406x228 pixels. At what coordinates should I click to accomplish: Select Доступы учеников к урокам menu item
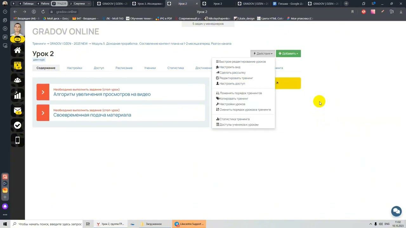[237, 125]
